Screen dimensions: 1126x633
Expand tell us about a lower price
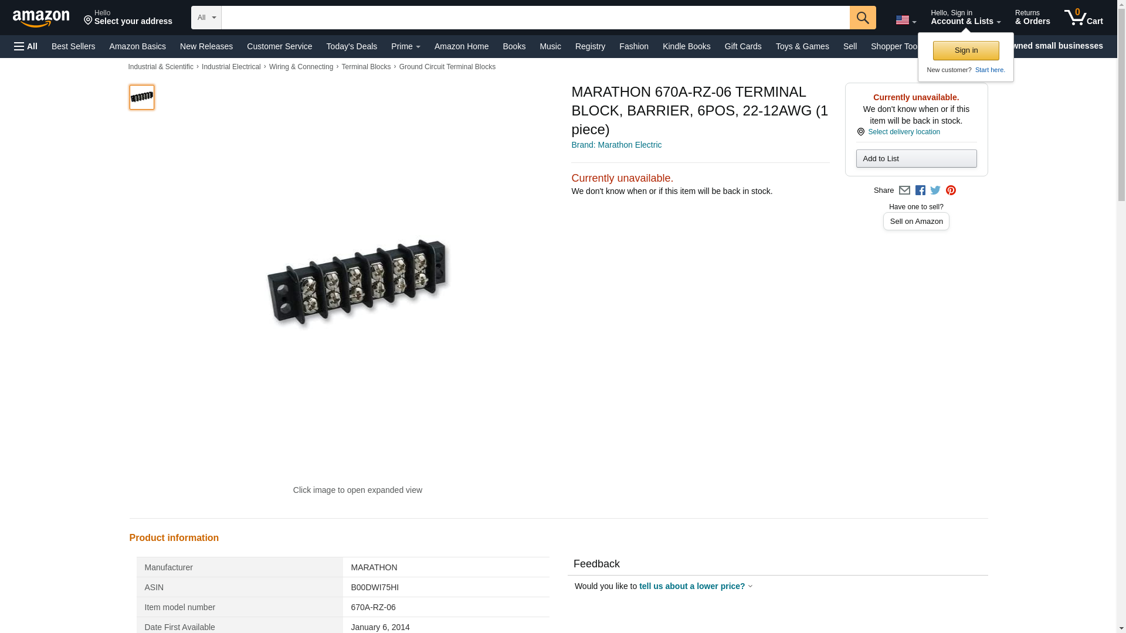(x=696, y=586)
